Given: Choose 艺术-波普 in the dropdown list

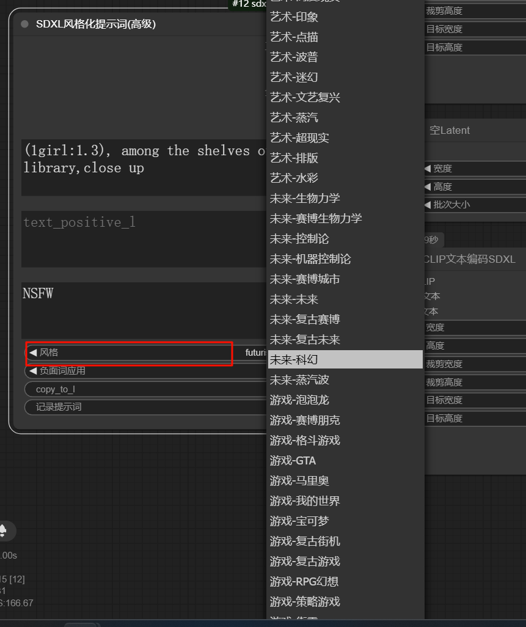Looking at the screenshot, I should point(345,57).
